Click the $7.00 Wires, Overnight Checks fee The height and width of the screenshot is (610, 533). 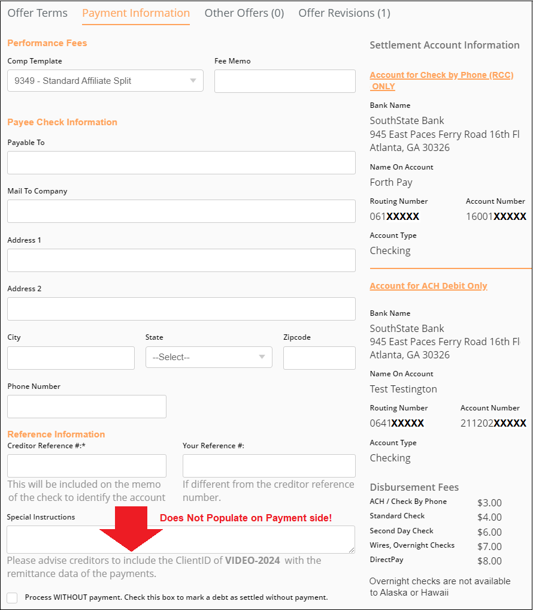489,546
